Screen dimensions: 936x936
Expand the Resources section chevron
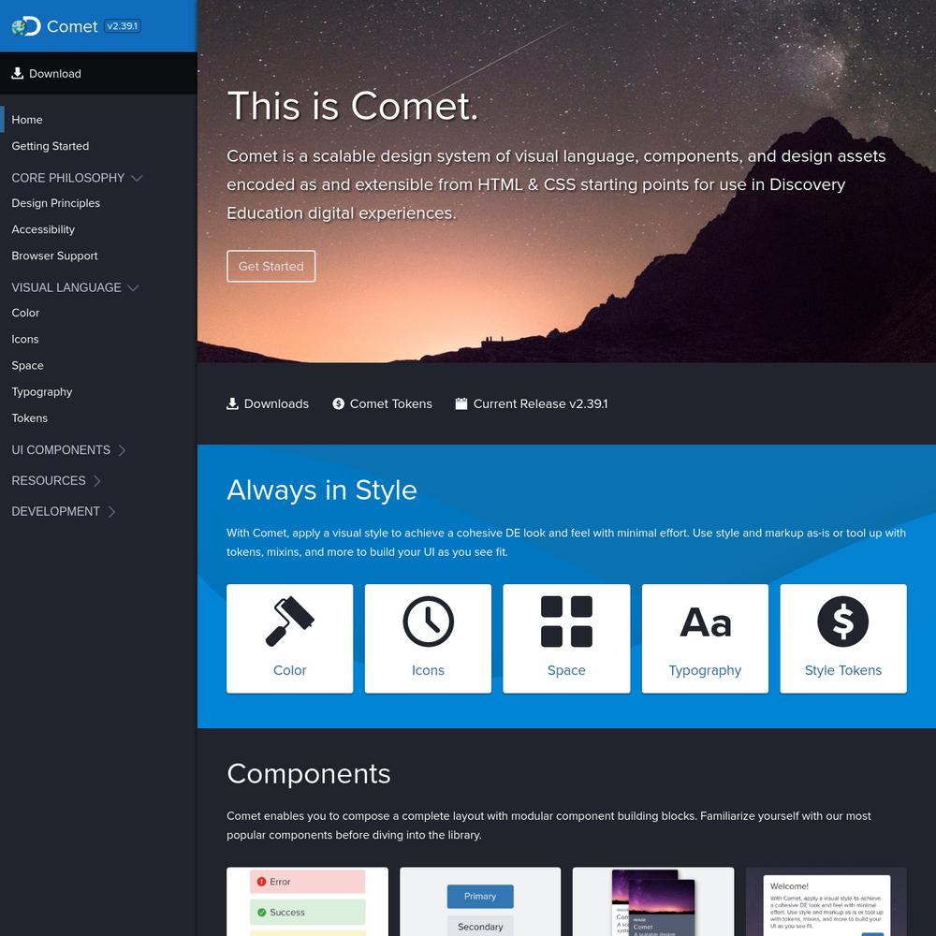point(96,480)
